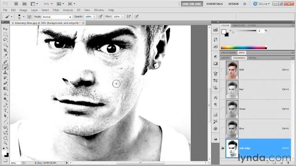Open the Flow slider dropdown arrow
Viewport: 296px width, 166px height.
[x=123, y=17]
